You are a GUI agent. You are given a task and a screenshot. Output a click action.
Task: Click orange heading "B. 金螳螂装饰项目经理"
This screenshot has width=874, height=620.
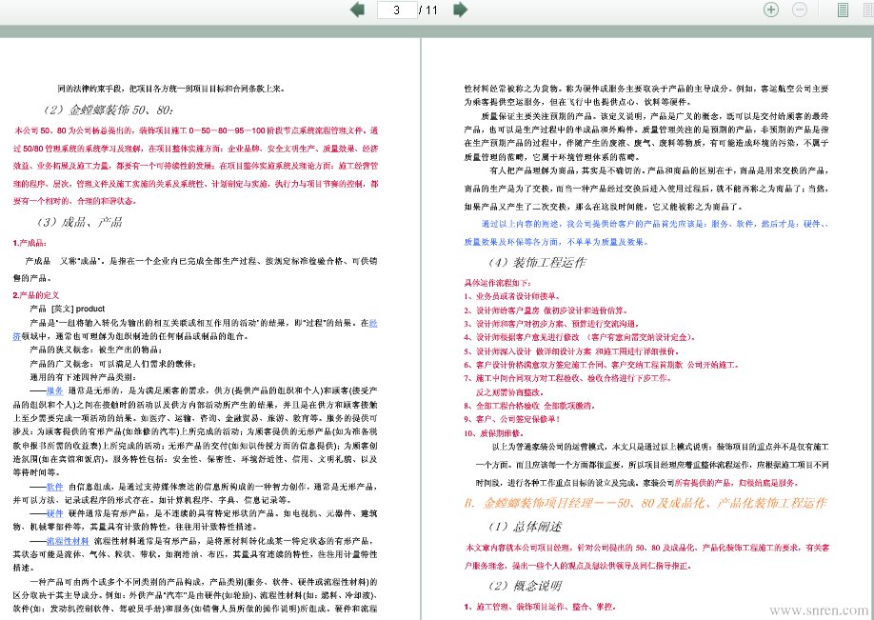tap(646, 503)
